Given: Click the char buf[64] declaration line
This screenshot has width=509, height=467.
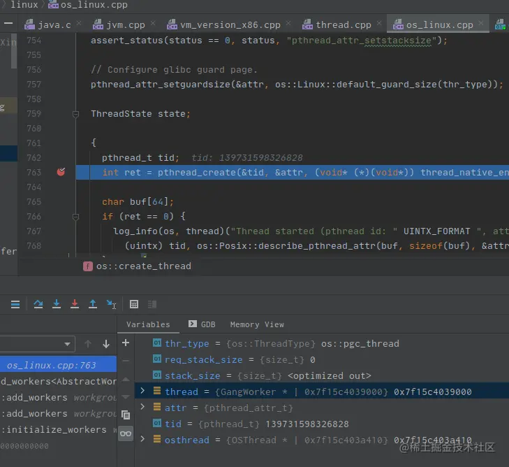Looking at the screenshot, I should pos(138,202).
